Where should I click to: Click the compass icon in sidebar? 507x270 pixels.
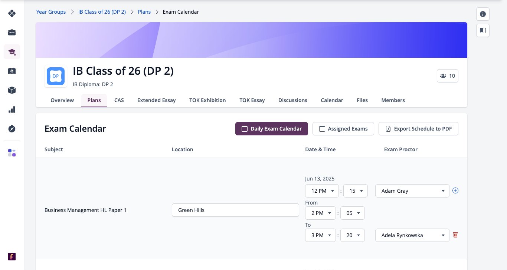click(x=12, y=129)
